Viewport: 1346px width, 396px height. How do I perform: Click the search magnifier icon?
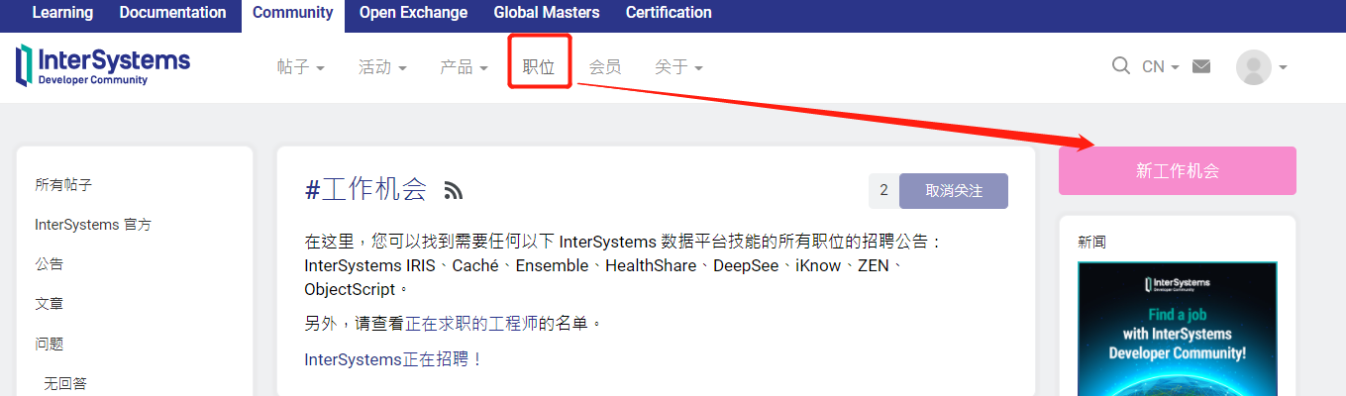[x=1121, y=66]
